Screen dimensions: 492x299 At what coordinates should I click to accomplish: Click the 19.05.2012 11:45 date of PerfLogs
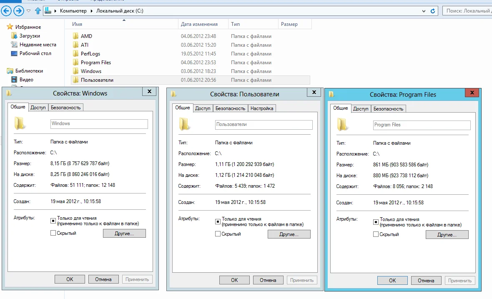coord(198,54)
